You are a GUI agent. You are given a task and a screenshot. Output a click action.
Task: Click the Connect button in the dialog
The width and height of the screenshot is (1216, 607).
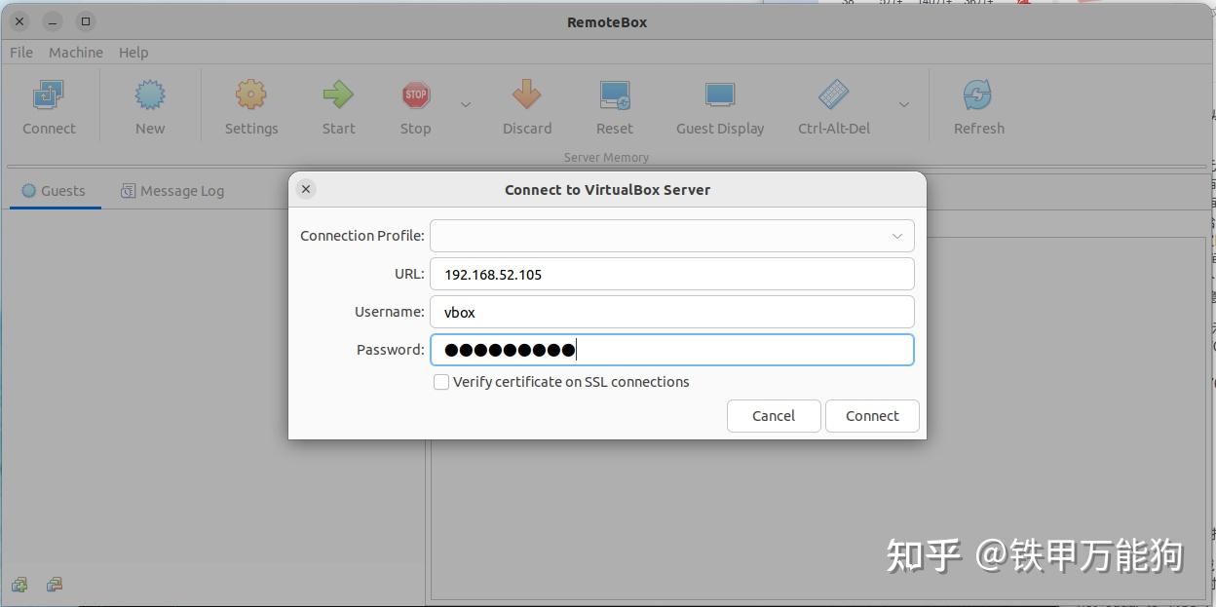pyautogui.click(x=872, y=416)
